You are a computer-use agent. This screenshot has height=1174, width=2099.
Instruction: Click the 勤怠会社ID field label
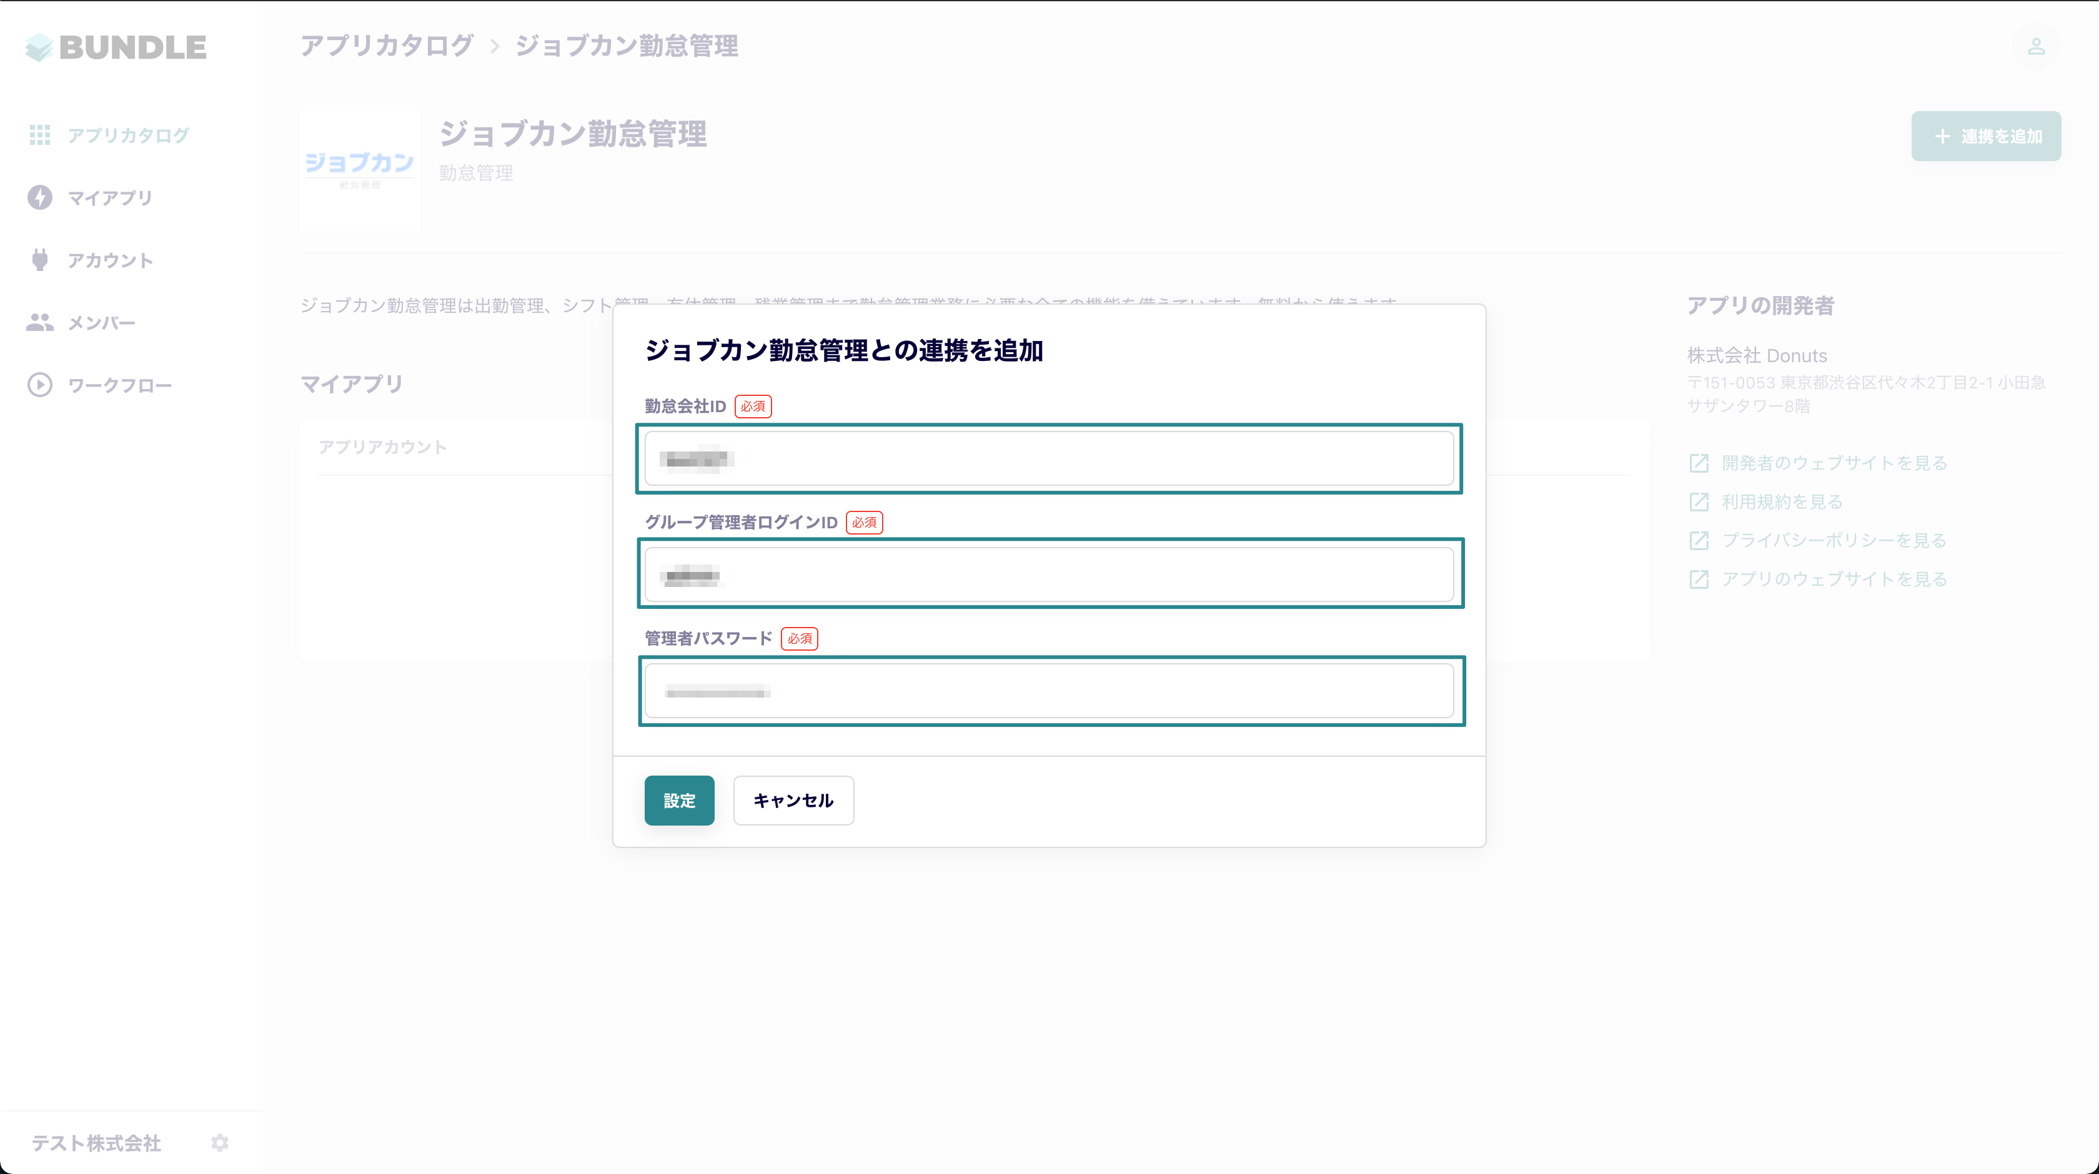pyautogui.click(x=685, y=406)
